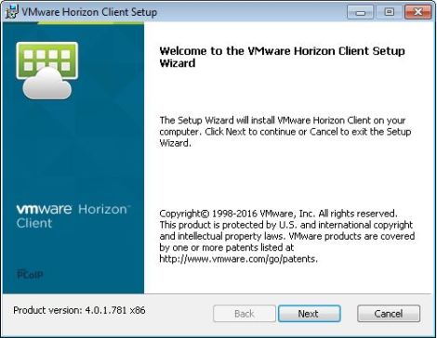Click the Product version 4.0.1.781 x86 text
The image size is (437, 338).
click(x=79, y=310)
